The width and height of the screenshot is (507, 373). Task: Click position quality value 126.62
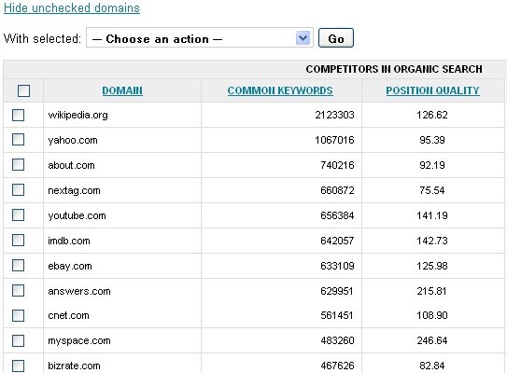432,115
